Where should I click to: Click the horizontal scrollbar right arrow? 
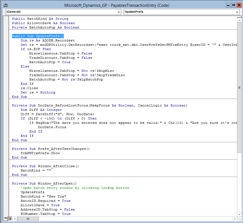pyautogui.click(x=235, y=219)
